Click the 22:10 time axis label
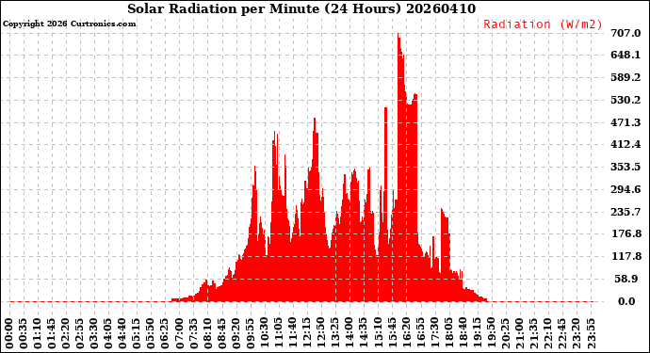The width and height of the screenshot is (650, 353). tap(548, 334)
